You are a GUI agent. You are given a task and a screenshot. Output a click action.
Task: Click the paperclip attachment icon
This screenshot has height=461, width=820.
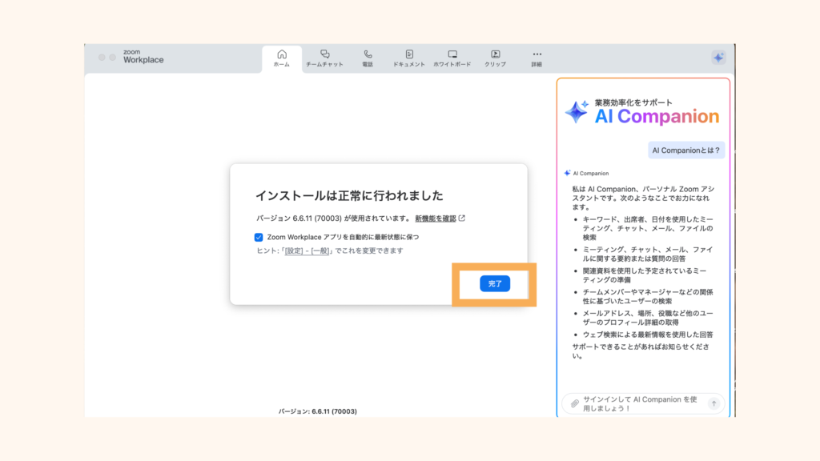tap(576, 403)
